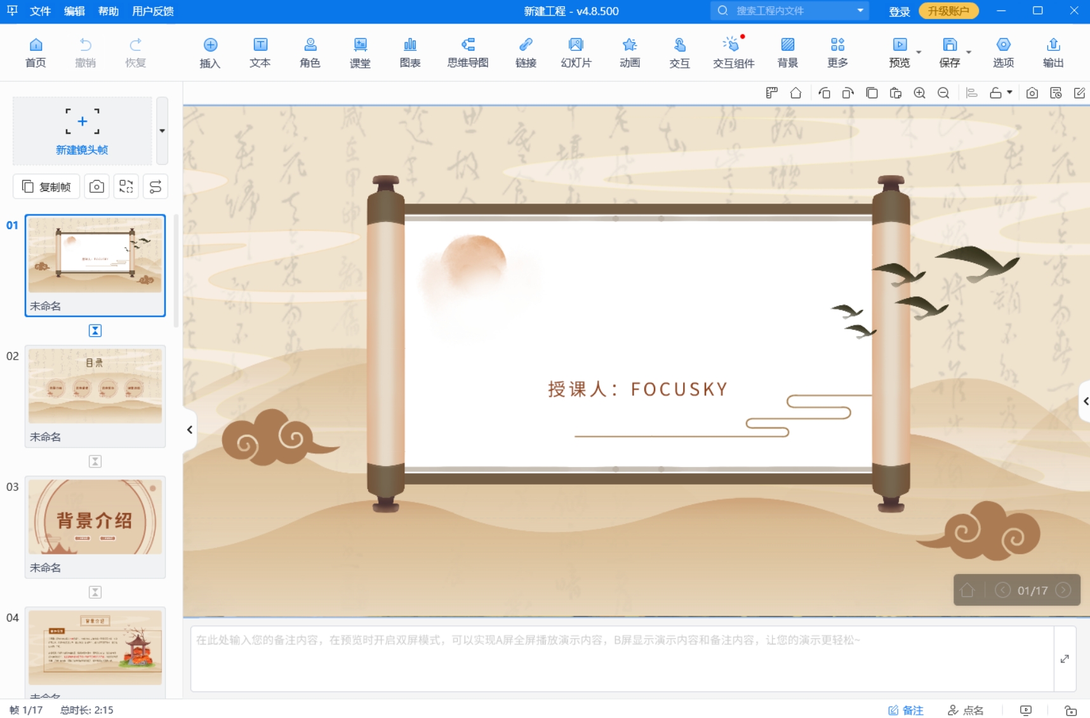Click the edit pencil icon above canvas

[1079, 93]
